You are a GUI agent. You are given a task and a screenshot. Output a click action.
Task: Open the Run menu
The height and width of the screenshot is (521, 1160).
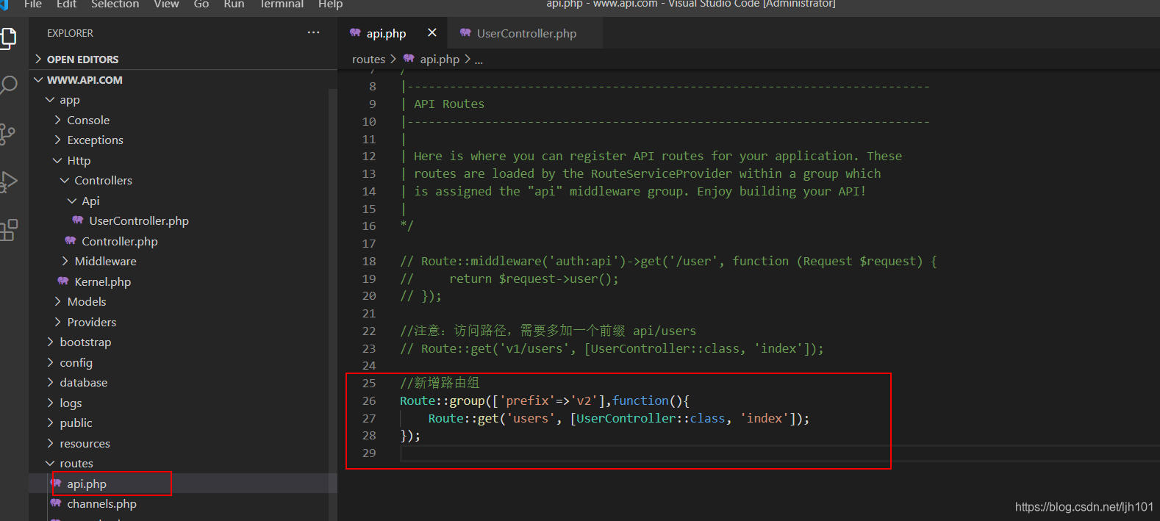(234, 4)
